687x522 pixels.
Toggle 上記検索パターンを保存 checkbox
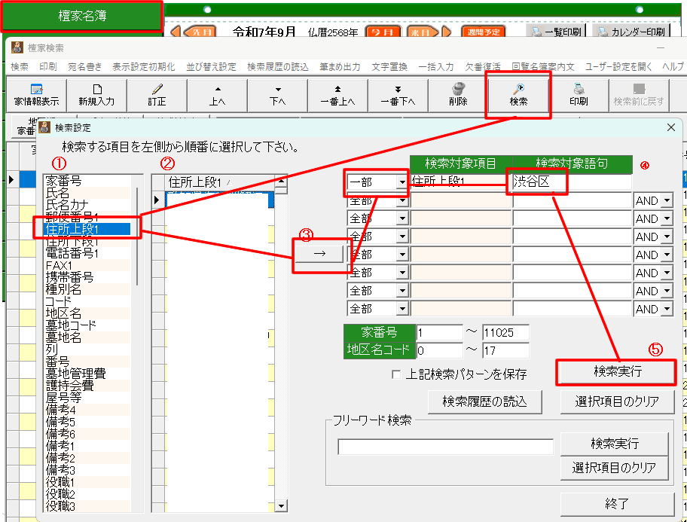[x=396, y=374]
